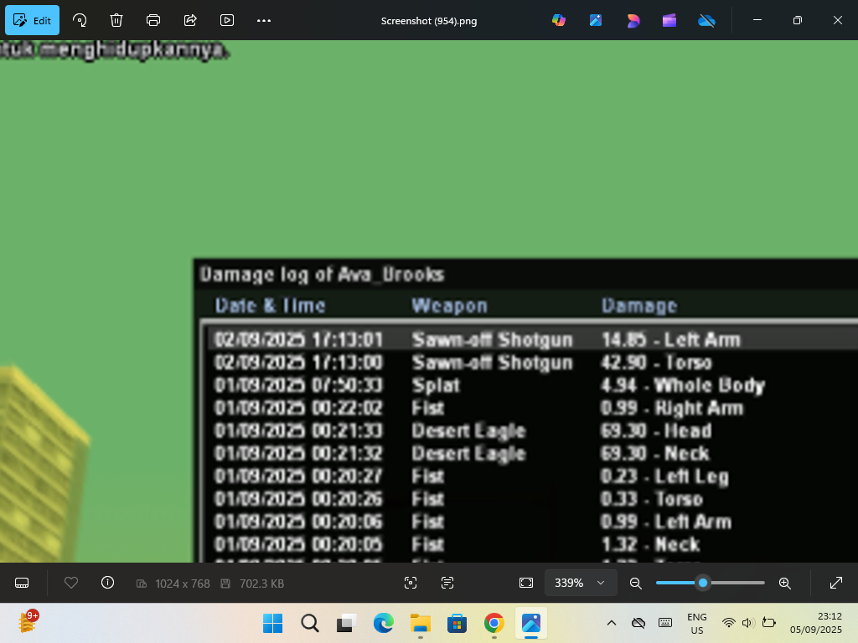Image resolution: width=858 pixels, height=643 pixels.
Task: Click the 01/09/2025 00:20:06 timestamp
Action: pos(298,522)
